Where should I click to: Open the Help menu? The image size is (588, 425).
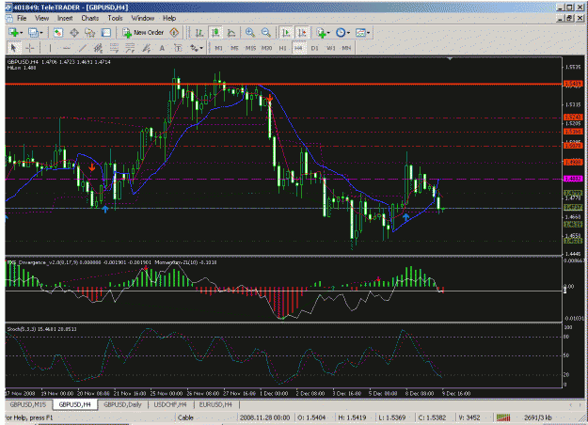click(169, 18)
